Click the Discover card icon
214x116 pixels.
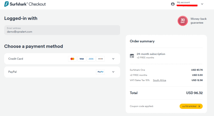point(100,59)
